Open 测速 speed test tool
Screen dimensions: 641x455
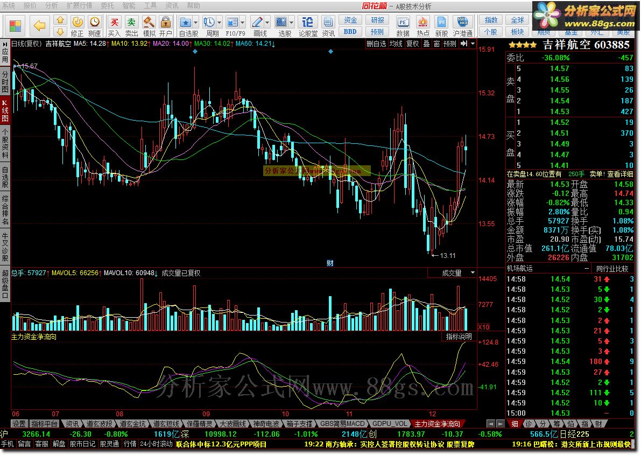coord(94,26)
